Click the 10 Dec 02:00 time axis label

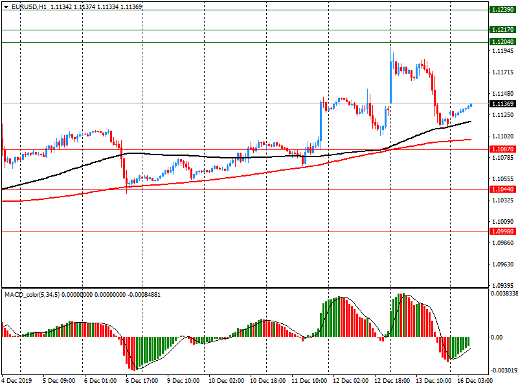pyautogui.click(x=226, y=381)
